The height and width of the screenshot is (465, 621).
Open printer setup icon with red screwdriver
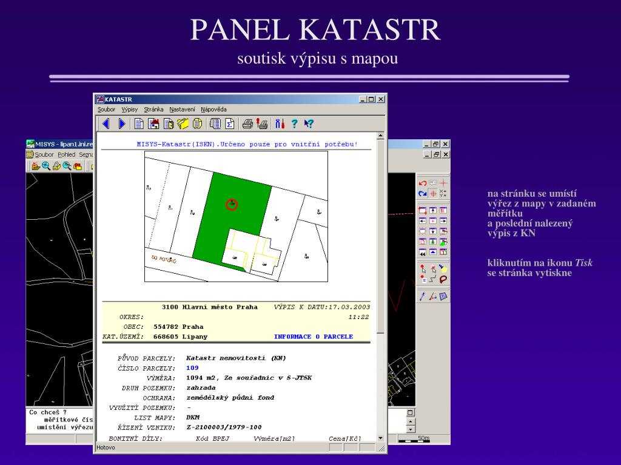pos(262,124)
